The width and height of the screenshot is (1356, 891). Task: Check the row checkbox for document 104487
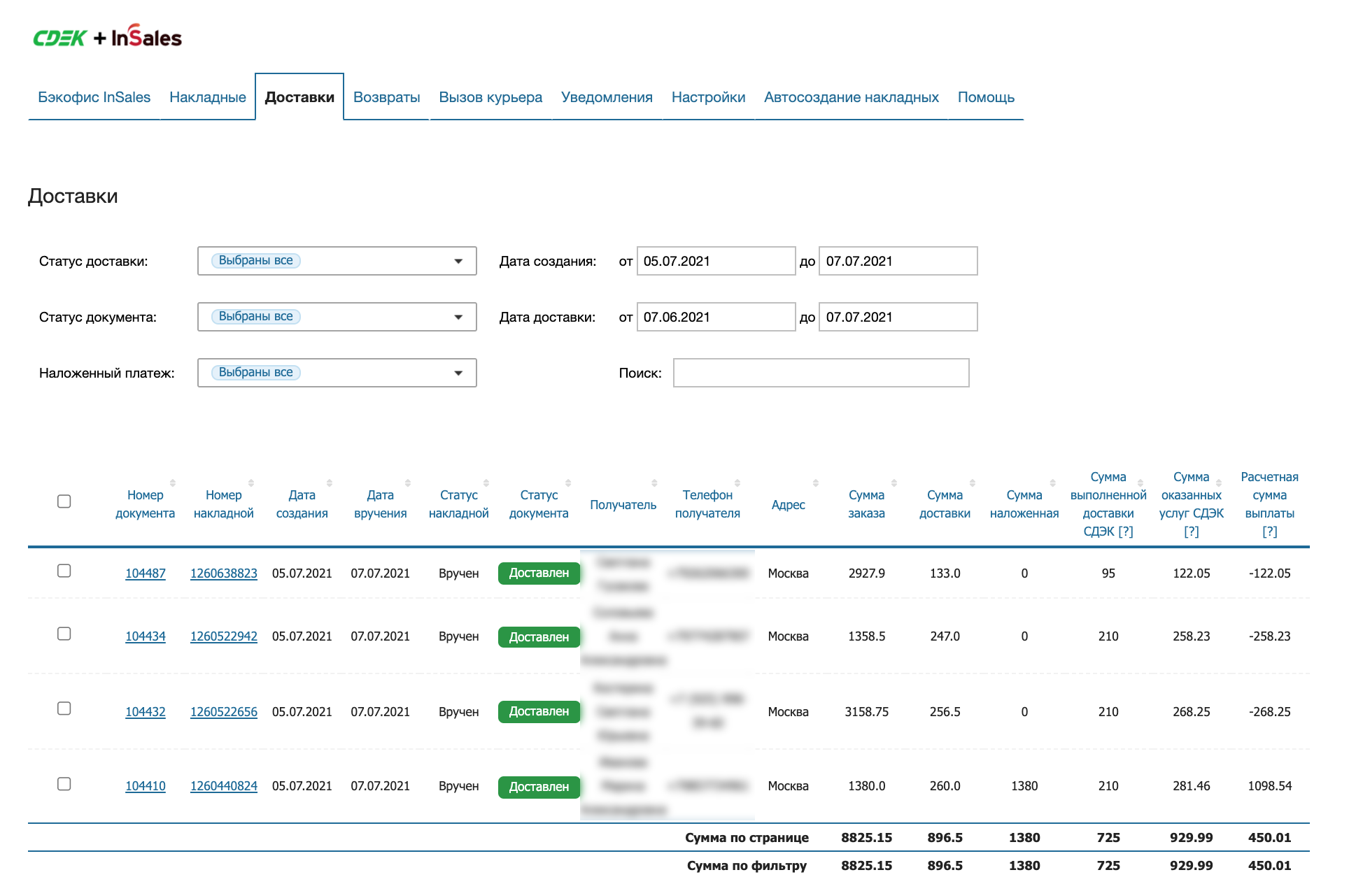[64, 571]
